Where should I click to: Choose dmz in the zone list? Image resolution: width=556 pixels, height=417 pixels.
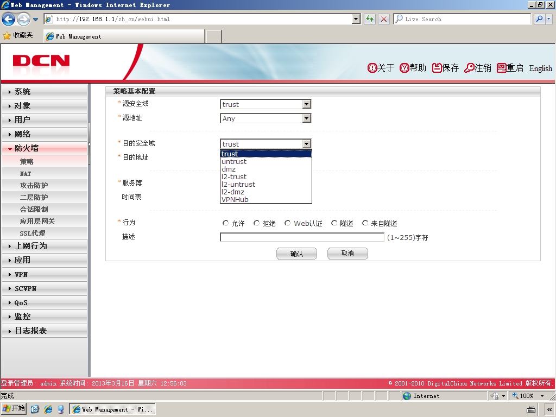(x=266, y=169)
